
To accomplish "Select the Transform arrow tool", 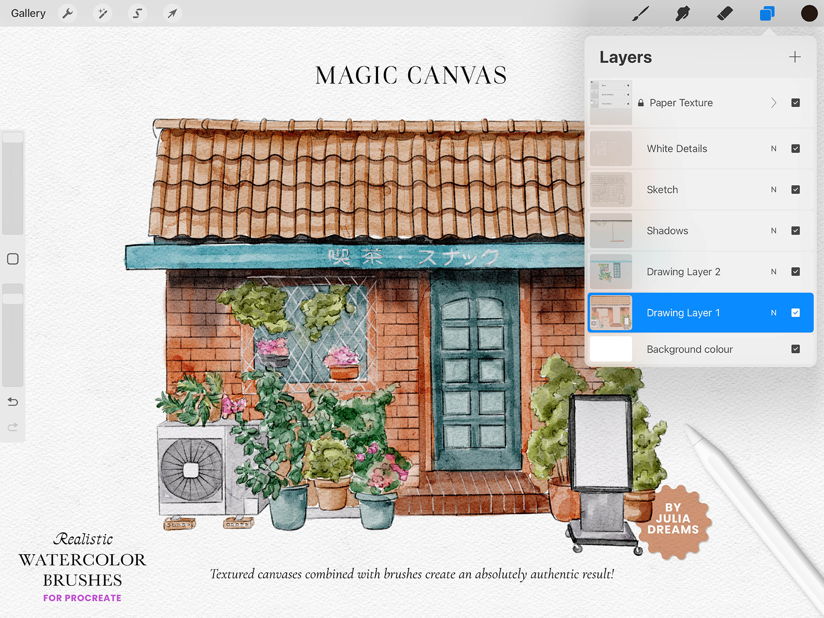I will [x=172, y=13].
